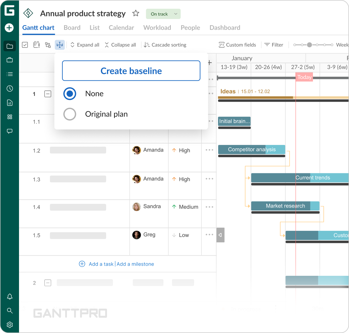
Task: Click Expand all
Action: (85, 45)
